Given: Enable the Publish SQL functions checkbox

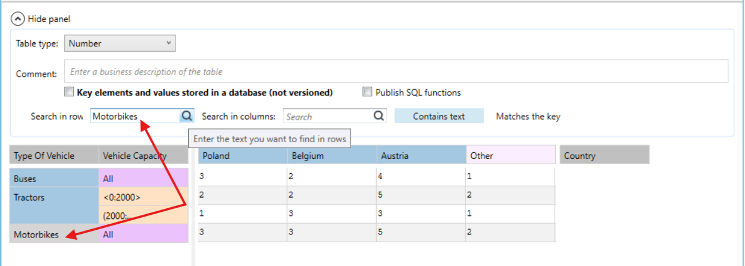Looking at the screenshot, I should pyautogui.click(x=368, y=92).
